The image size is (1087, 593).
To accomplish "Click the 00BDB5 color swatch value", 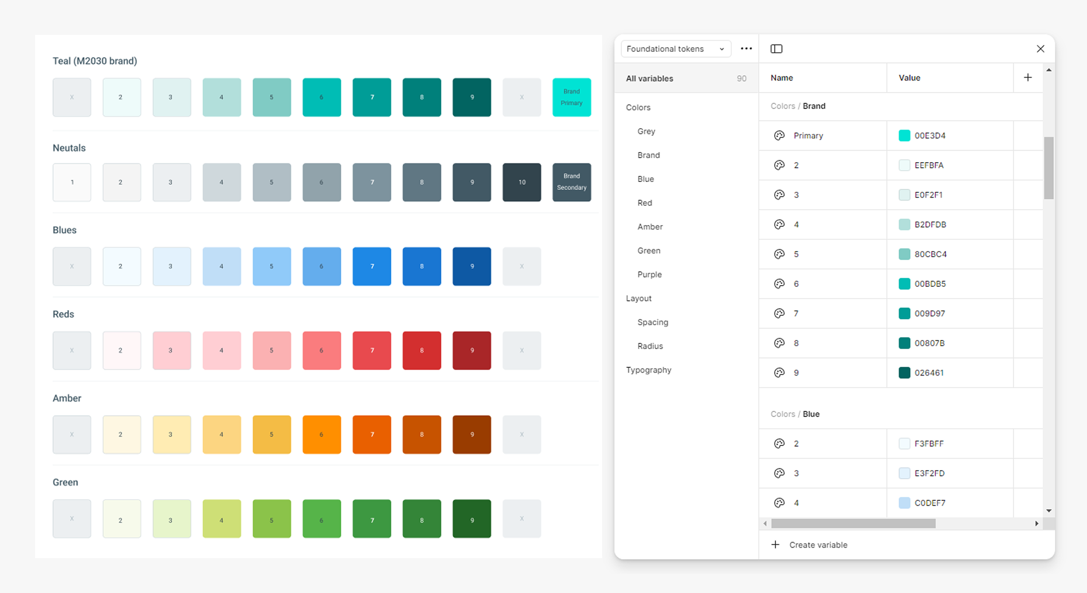I will click(904, 285).
